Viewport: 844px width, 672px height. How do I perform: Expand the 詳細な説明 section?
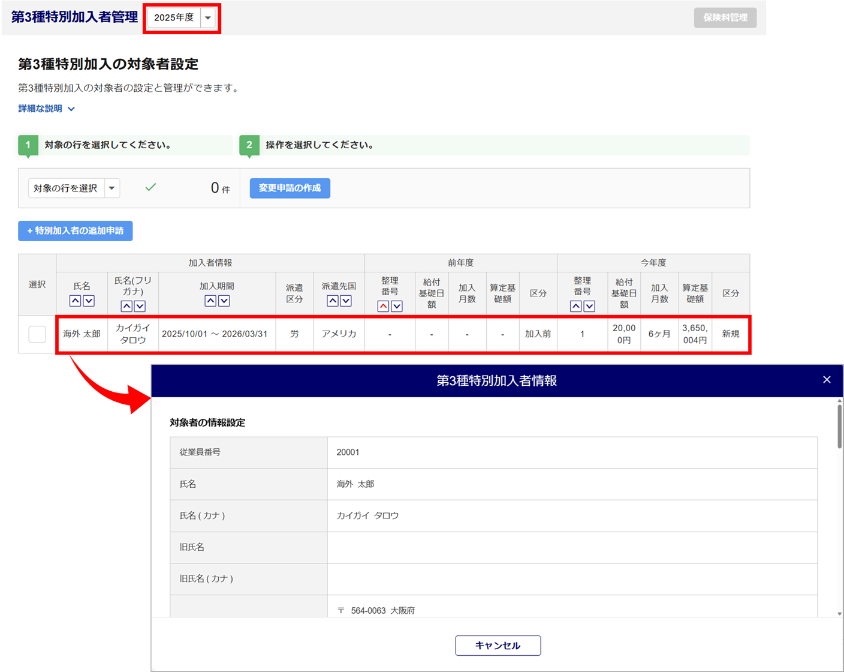(x=46, y=109)
